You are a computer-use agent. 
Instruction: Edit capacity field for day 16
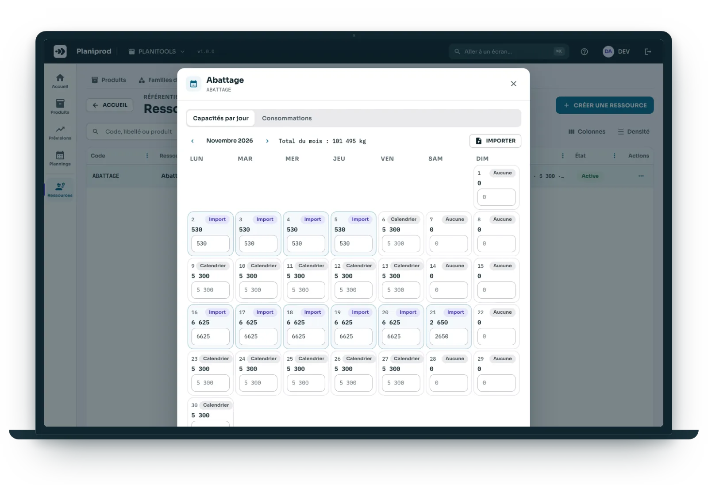coord(211,337)
